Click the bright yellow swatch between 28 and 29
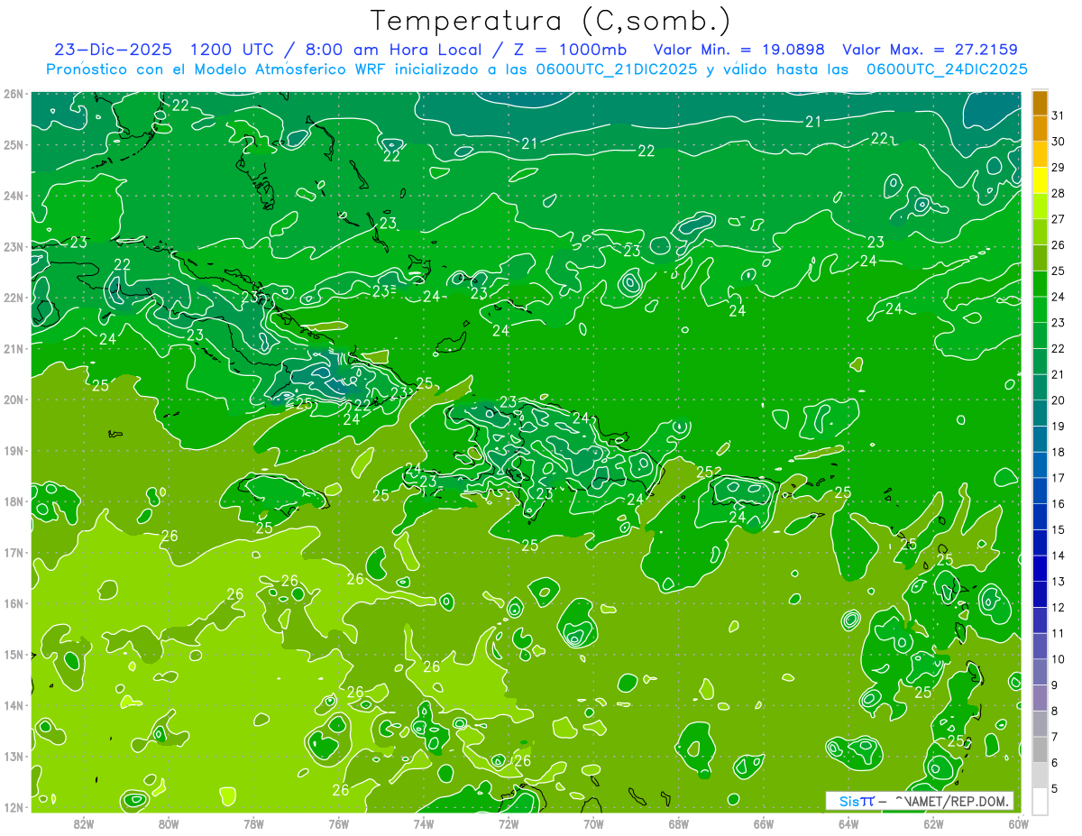The width and height of the screenshot is (1082, 836). (1040, 180)
